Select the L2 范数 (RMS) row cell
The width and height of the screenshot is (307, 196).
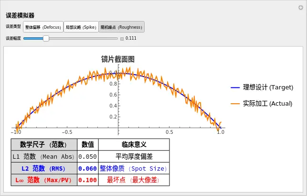[44, 168]
